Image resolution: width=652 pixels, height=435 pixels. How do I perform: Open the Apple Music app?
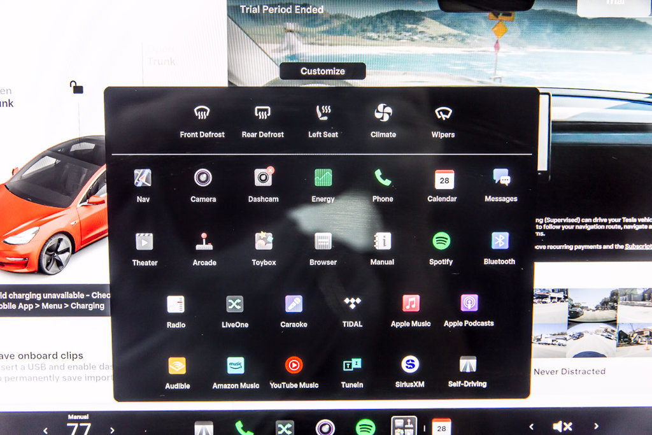click(x=411, y=303)
